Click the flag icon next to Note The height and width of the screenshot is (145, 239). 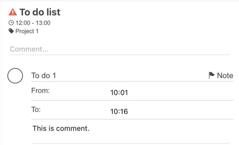point(211,75)
